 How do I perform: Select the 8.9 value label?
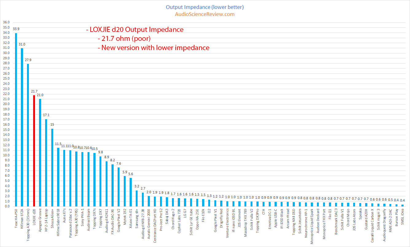(106, 157)
